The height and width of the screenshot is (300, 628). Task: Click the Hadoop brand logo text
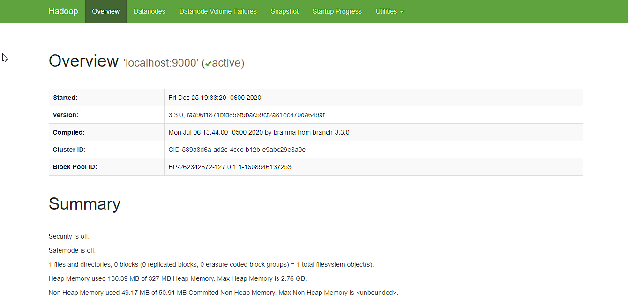(63, 11)
